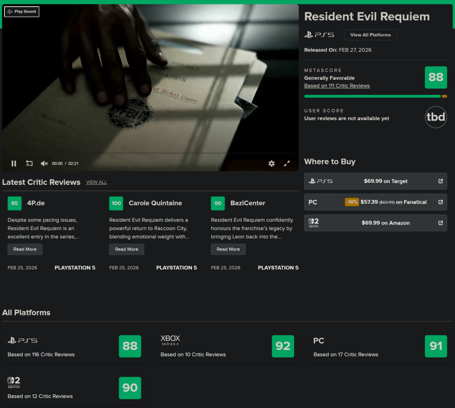Click the 85 score badge for 4P.de
This screenshot has height=408, width=455.
tap(15, 203)
